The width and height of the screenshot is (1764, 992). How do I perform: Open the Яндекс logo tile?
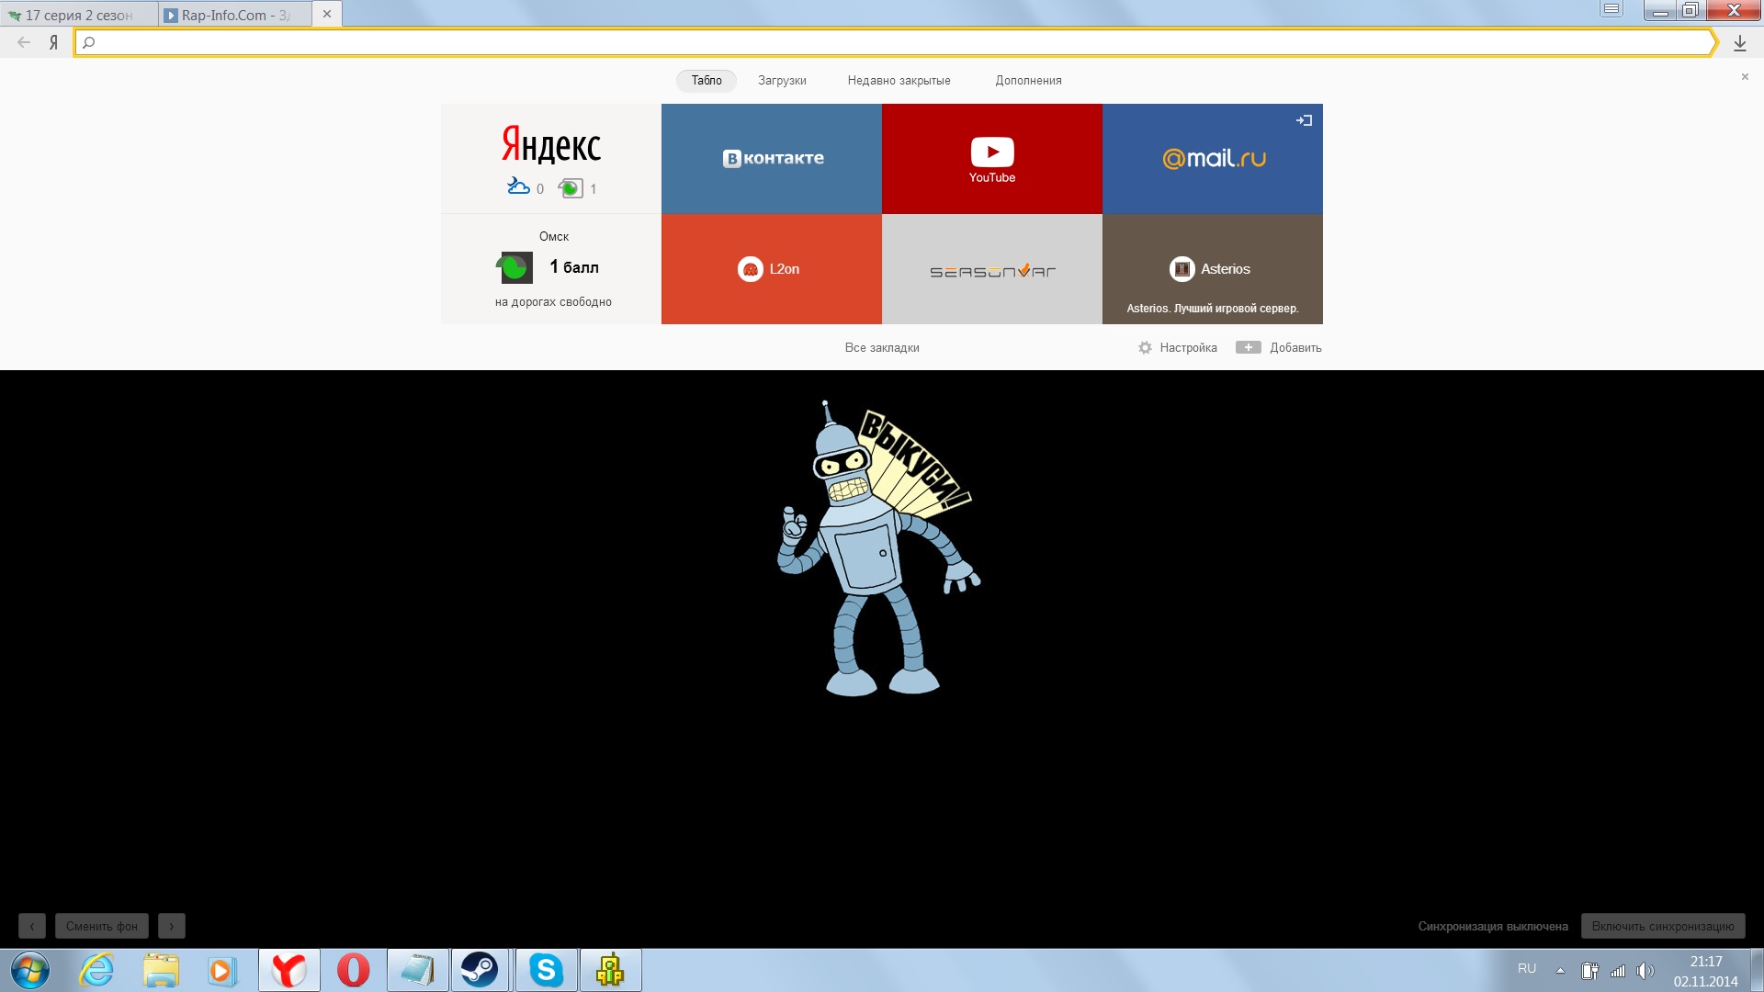tap(551, 145)
